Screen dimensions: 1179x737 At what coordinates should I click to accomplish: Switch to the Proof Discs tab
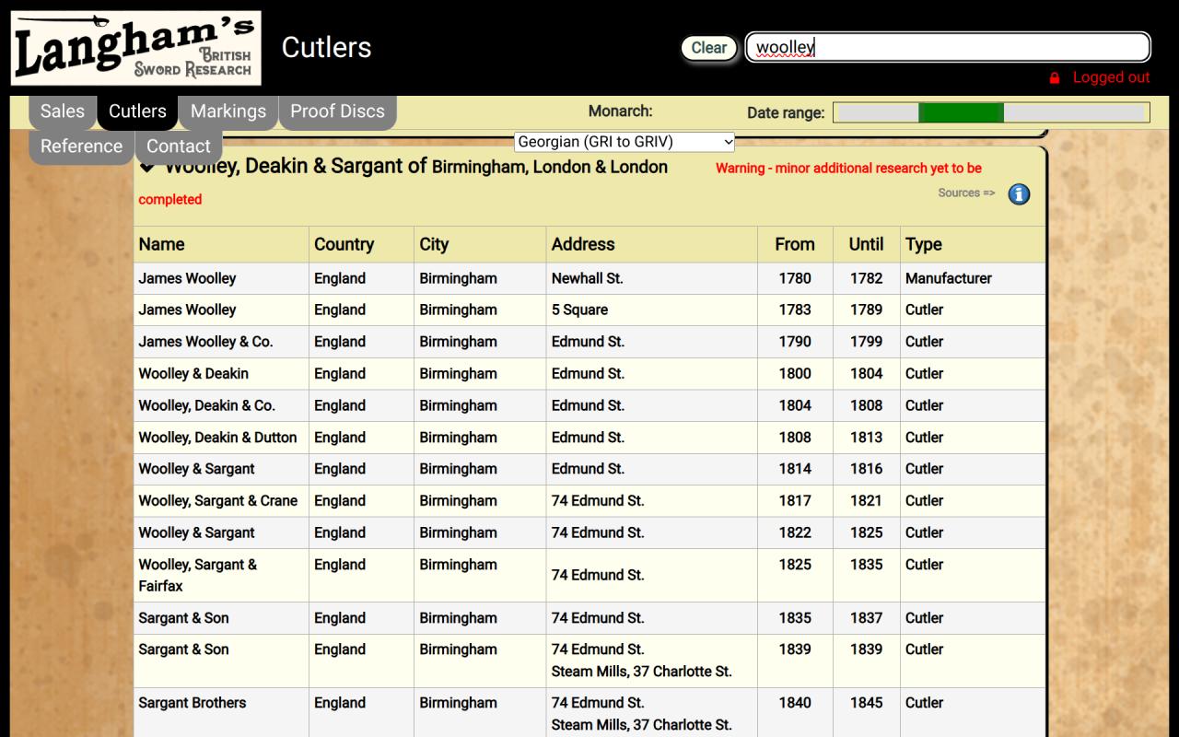coord(337,111)
